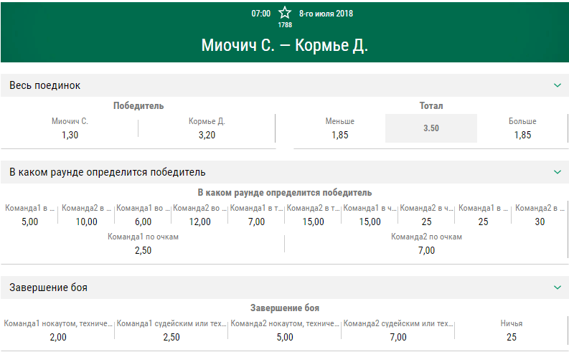The height and width of the screenshot is (352, 569).
Task: Click the date 8-го июля 2018
Action: (x=326, y=14)
